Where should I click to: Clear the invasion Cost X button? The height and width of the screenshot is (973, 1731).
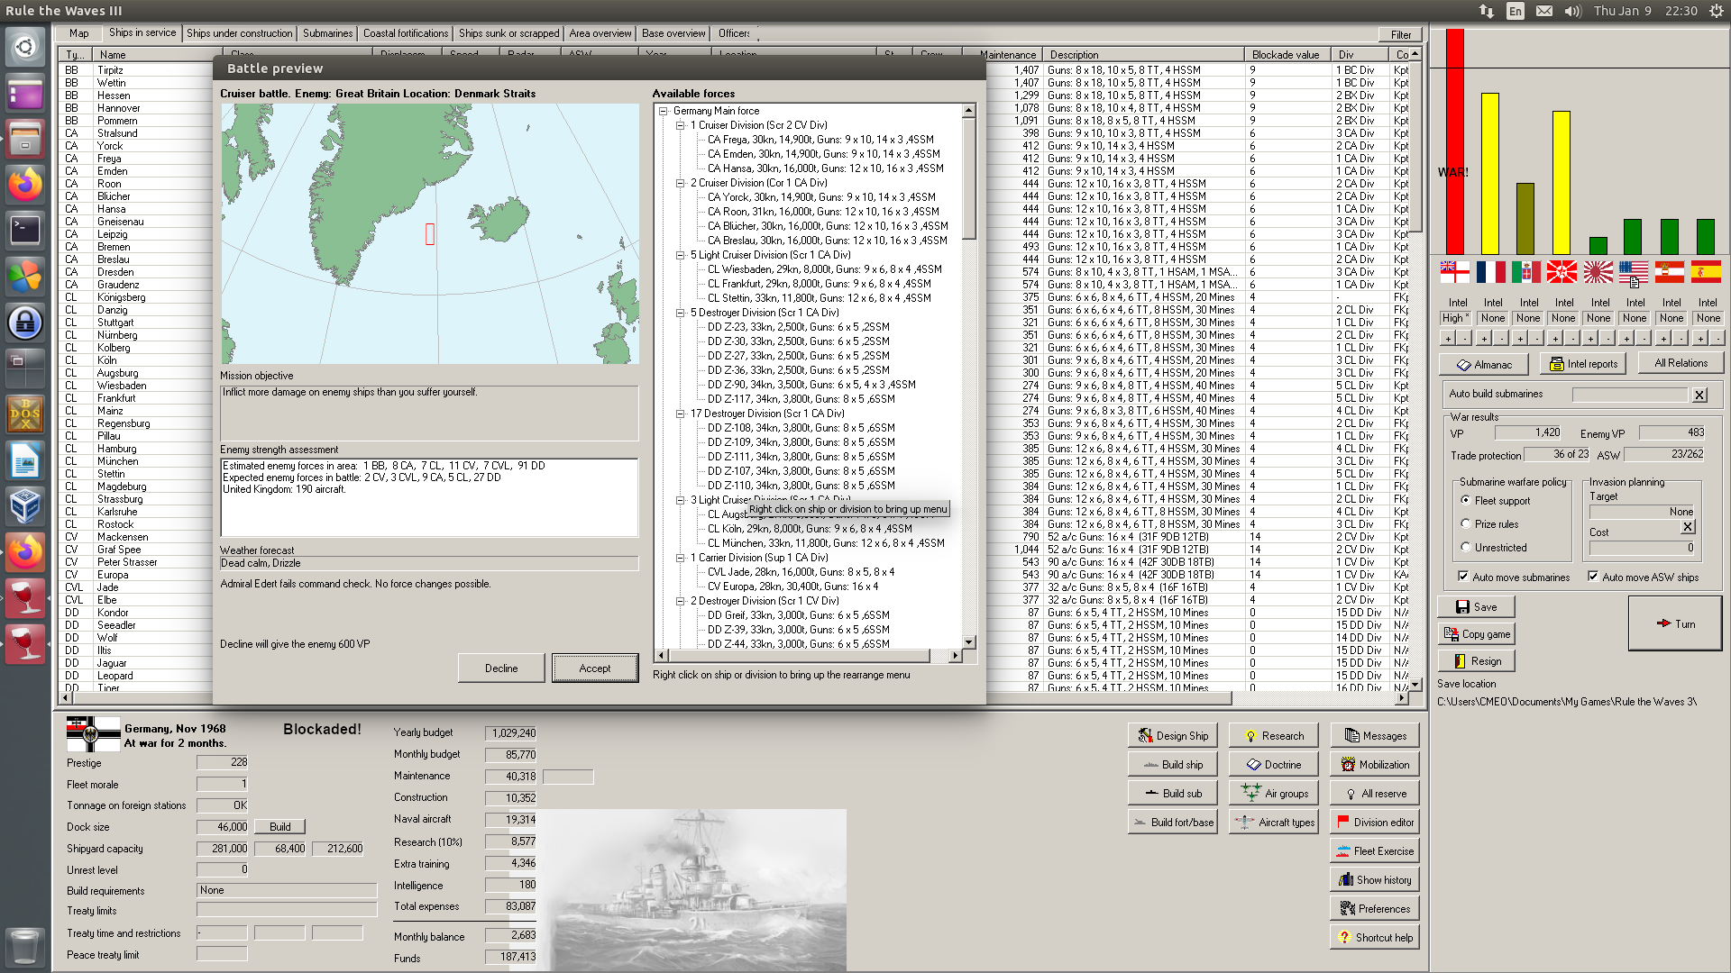1688,527
